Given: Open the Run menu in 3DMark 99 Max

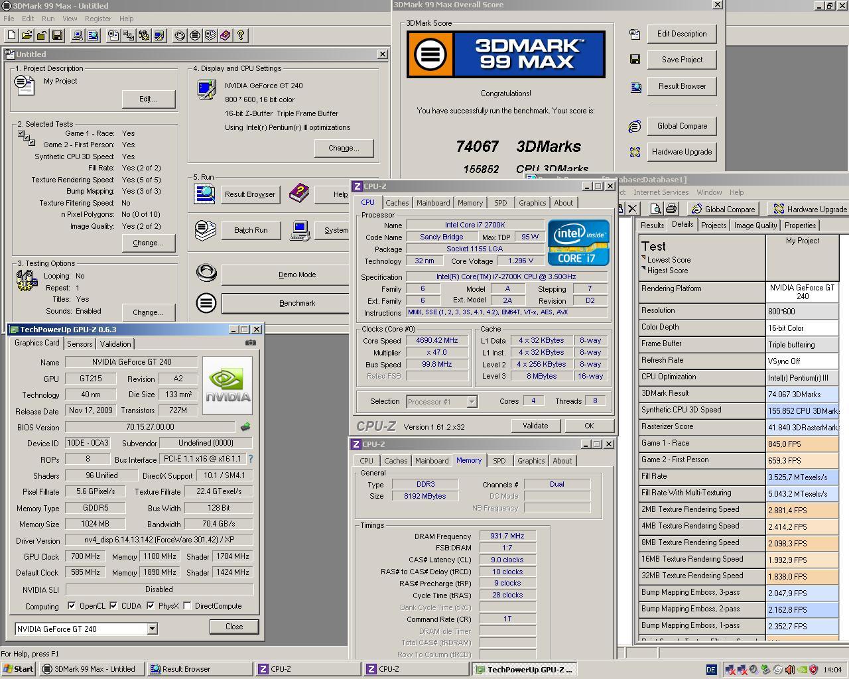Looking at the screenshot, I should point(48,19).
